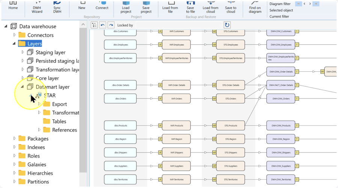Select the STAR datamart node

click(50, 95)
